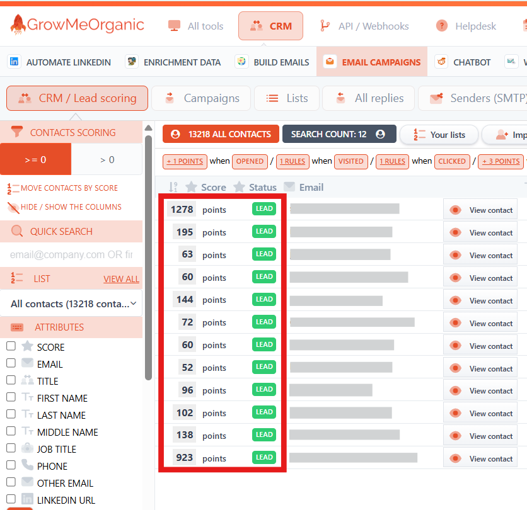Click the eye icon in the 1278 points row
The height and width of the screenshot is (510, 527).
(x=455, y=210)
